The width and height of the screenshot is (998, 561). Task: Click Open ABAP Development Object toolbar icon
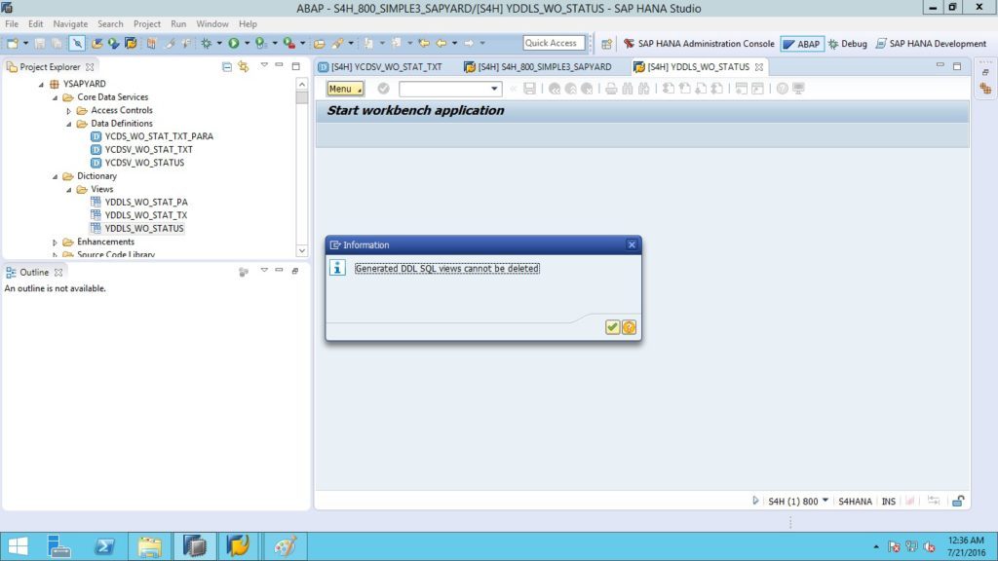coord(96,43)
